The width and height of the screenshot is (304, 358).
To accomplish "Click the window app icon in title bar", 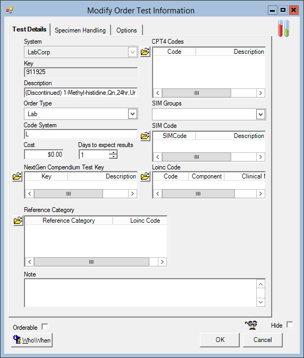I will click(x=10, y=10).
